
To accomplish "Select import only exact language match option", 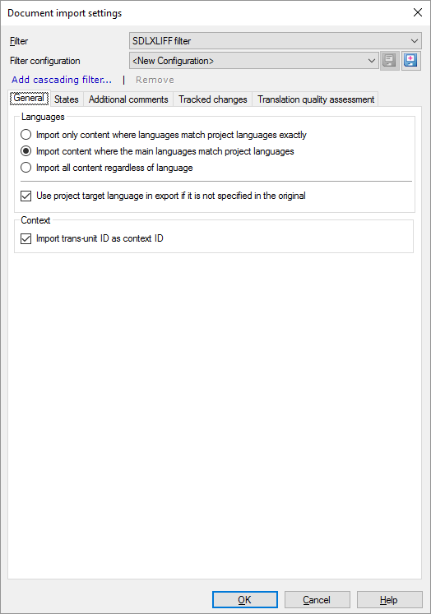I will coord(25,135).
